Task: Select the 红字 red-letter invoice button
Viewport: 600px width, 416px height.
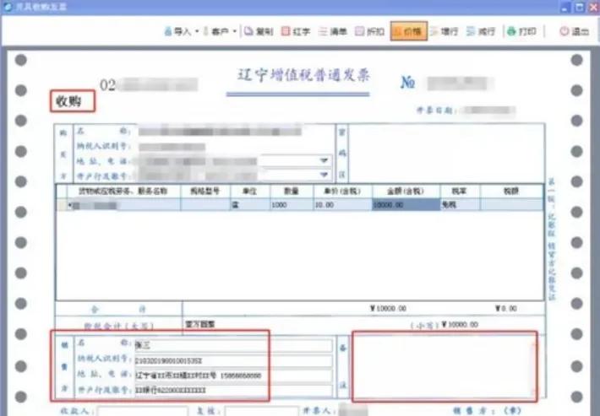Action: click(x=296, y=31)
